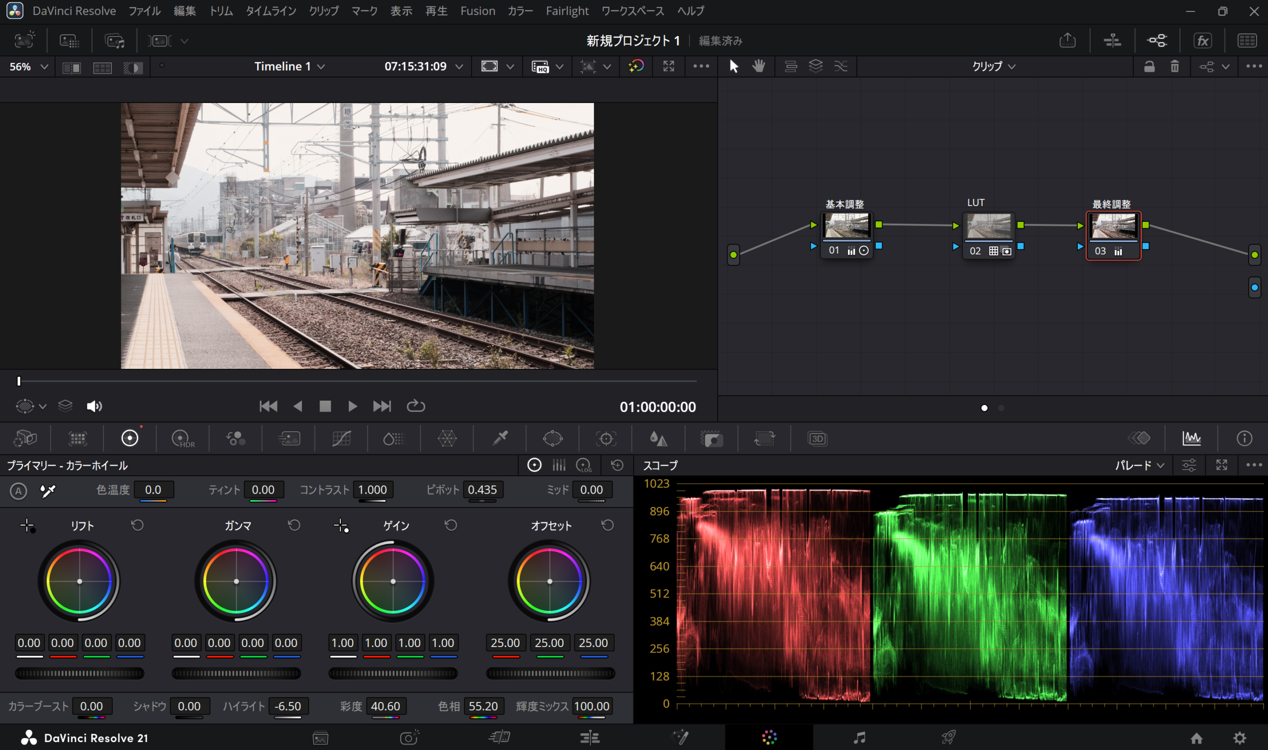Image resolution: width=1268 pixels, height=750 pixels.
Task: Jump to first frame button
Action: pos(268,406)
